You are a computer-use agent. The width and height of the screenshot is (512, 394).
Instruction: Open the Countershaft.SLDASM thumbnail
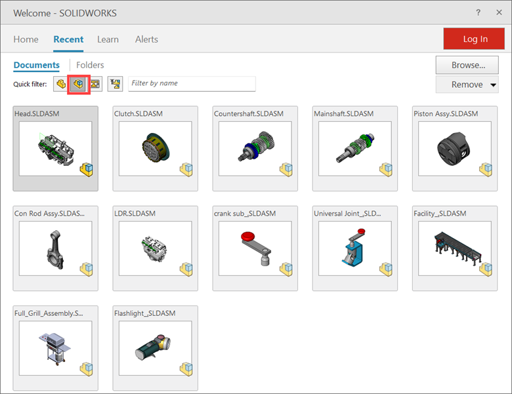click(x=255, y=149)
